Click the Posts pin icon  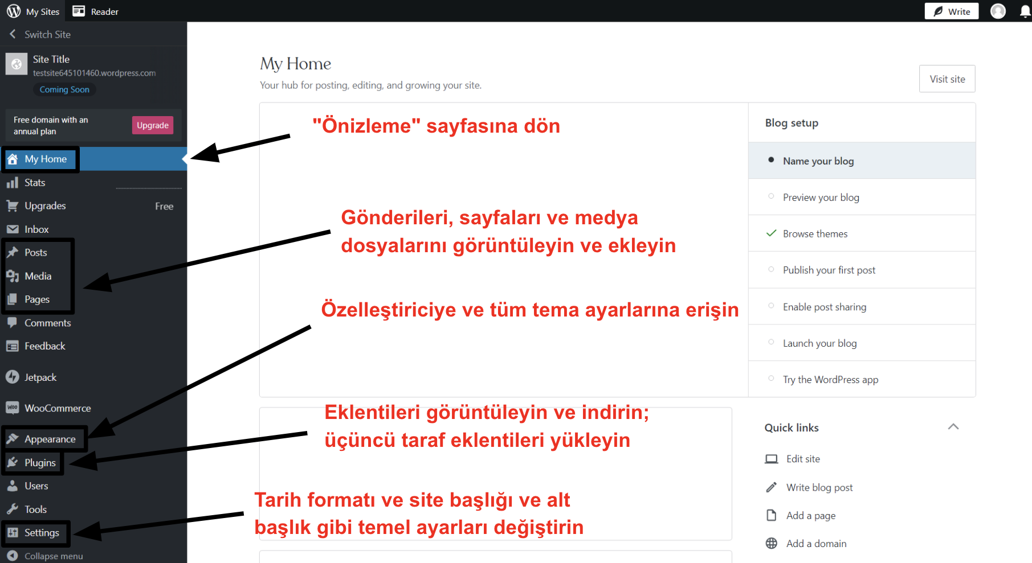pyautogui.click(x=13, y=253)
